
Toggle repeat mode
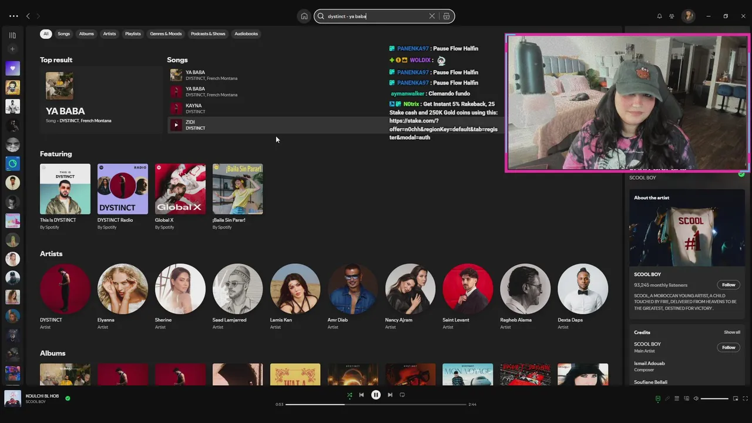click(x=402, y=395)
